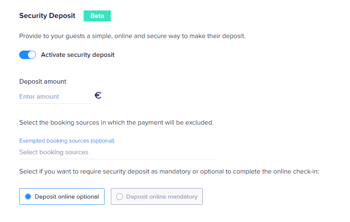Click the Security Deposit heading

click(x=47, y=16)
